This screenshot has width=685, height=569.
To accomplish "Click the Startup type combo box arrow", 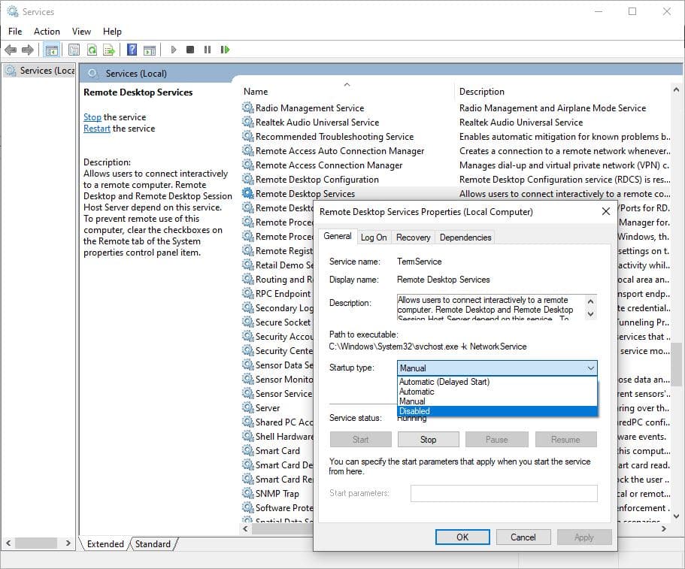I will (590, 368).
